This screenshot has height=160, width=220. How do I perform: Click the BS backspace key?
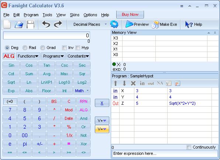click(54, 101)
